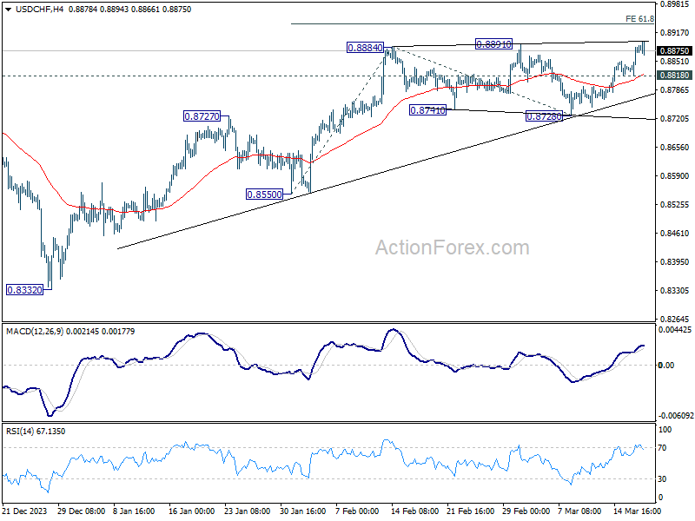695x521 pixels.
Task: Click the FE 61.8 Fibonacci label
Action: point(639,18)
